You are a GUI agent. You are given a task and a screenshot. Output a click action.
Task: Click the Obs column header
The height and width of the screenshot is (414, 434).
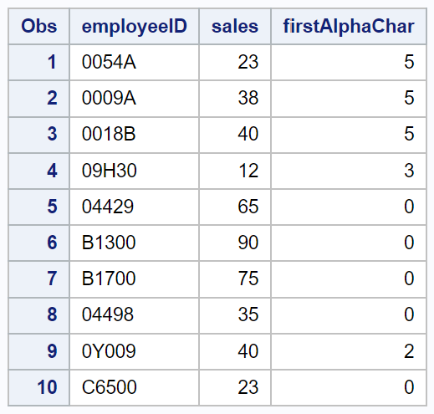[39, 27]
